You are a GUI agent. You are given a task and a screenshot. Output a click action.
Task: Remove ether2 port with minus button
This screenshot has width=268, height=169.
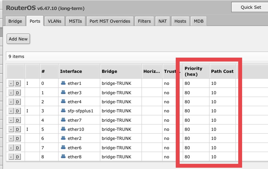tap(11, 139)
